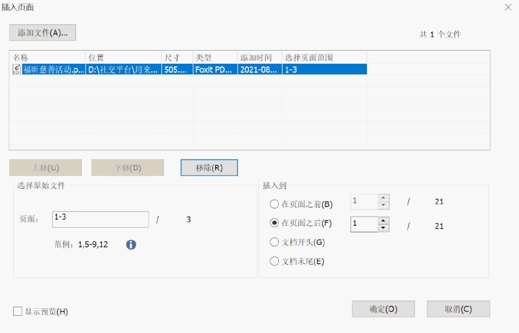The image size is (519, 333).
Task: Click the 类型 column header
Action: tap(213, 57)
